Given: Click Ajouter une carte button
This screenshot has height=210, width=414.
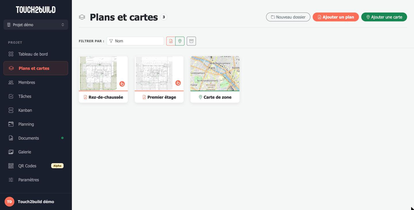Looking at the screenshot, I should [x=384, y=17].
